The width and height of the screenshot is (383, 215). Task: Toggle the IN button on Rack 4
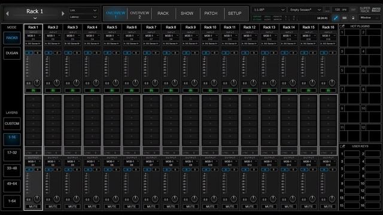pos(92,90)
